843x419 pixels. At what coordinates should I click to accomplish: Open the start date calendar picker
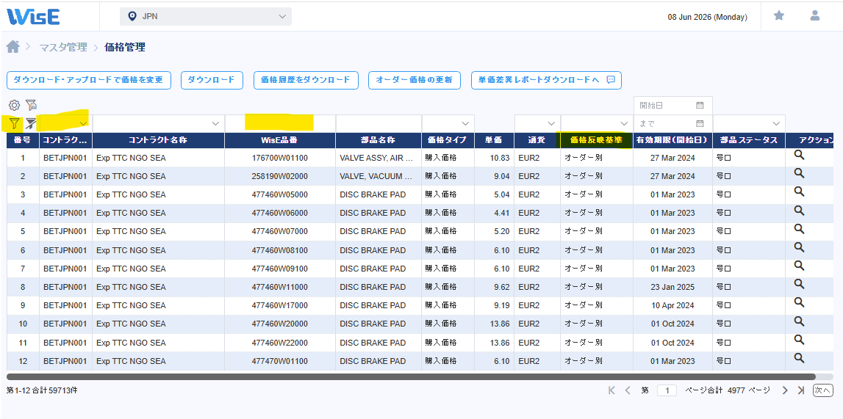[700, 105]
